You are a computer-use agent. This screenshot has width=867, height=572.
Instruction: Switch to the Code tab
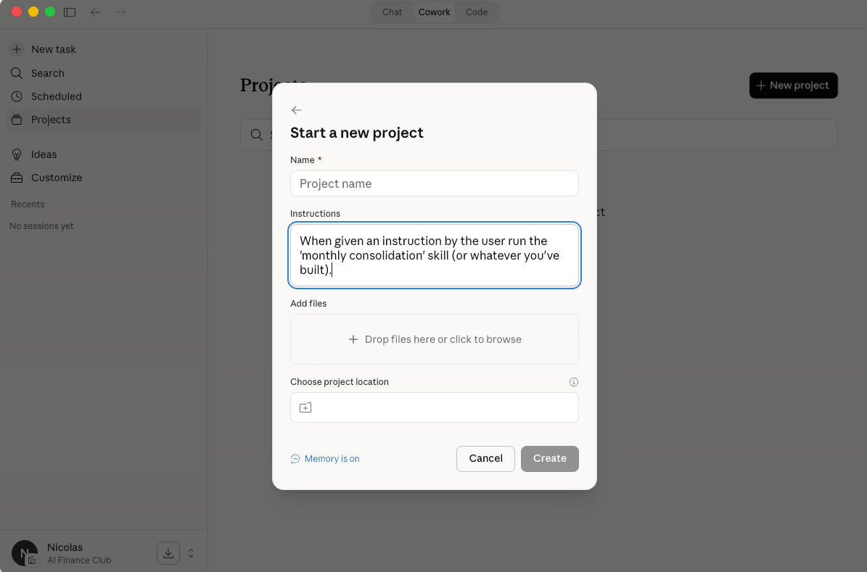point(477,12)
